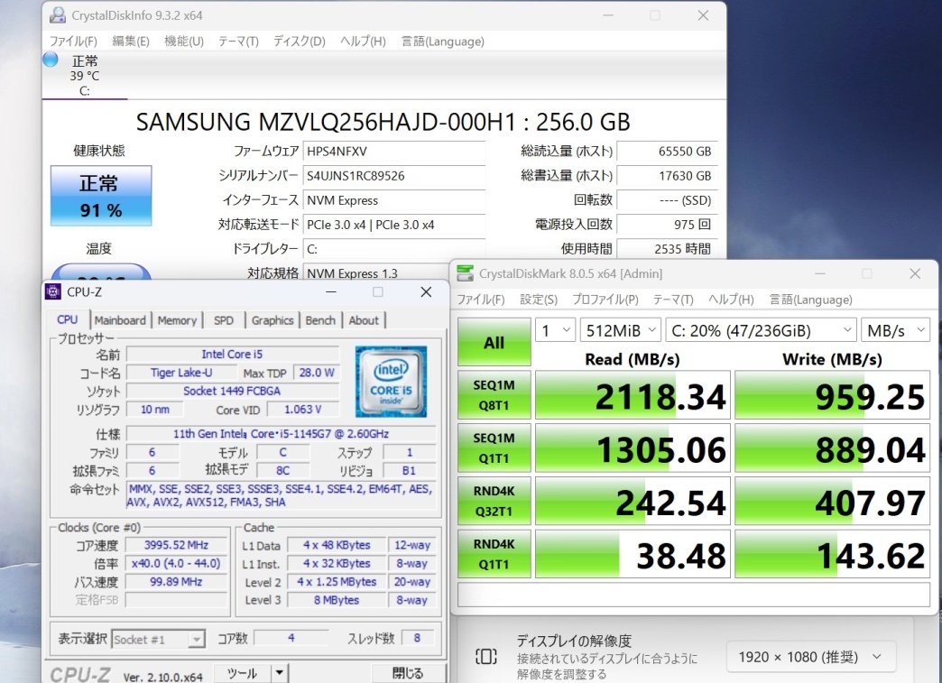
Task: Click the empty comment field in CrystalDiskMark
Action: (693, 595)
